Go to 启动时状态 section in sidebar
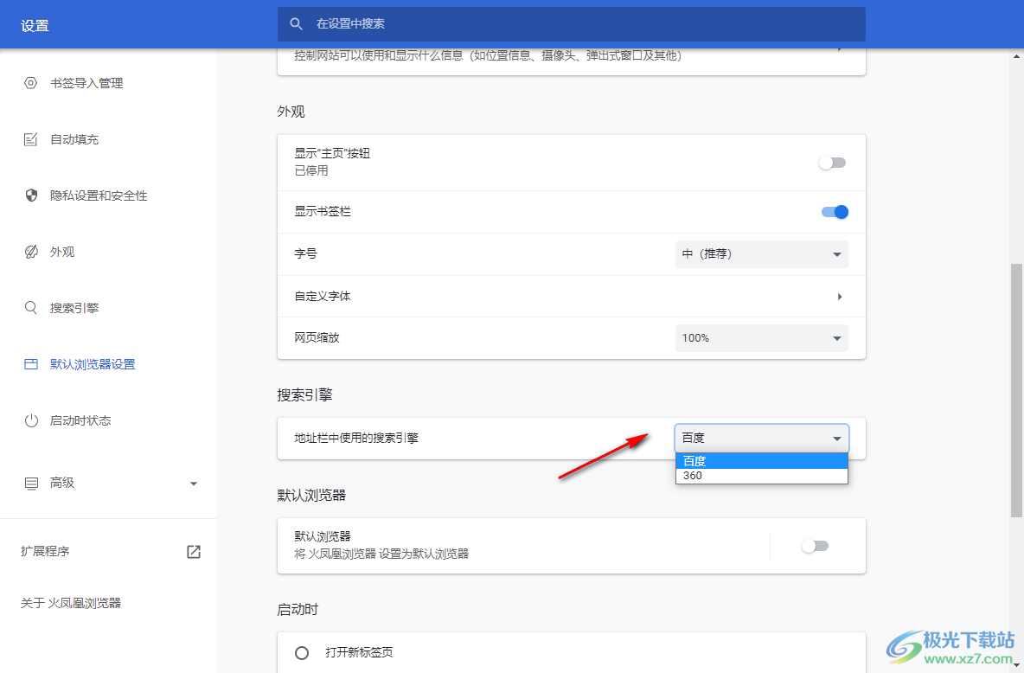1024x673 pixels. click(80, 420)
